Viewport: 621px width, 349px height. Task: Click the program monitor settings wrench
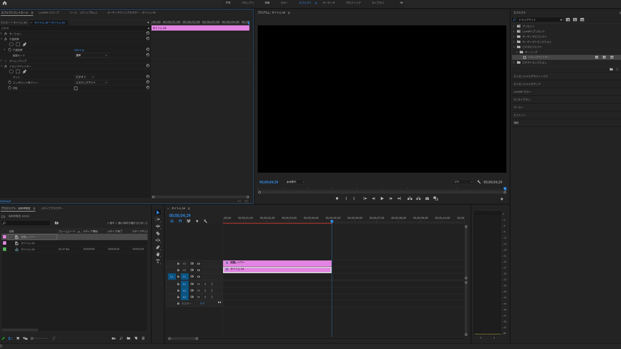click(x=479, y=182)
